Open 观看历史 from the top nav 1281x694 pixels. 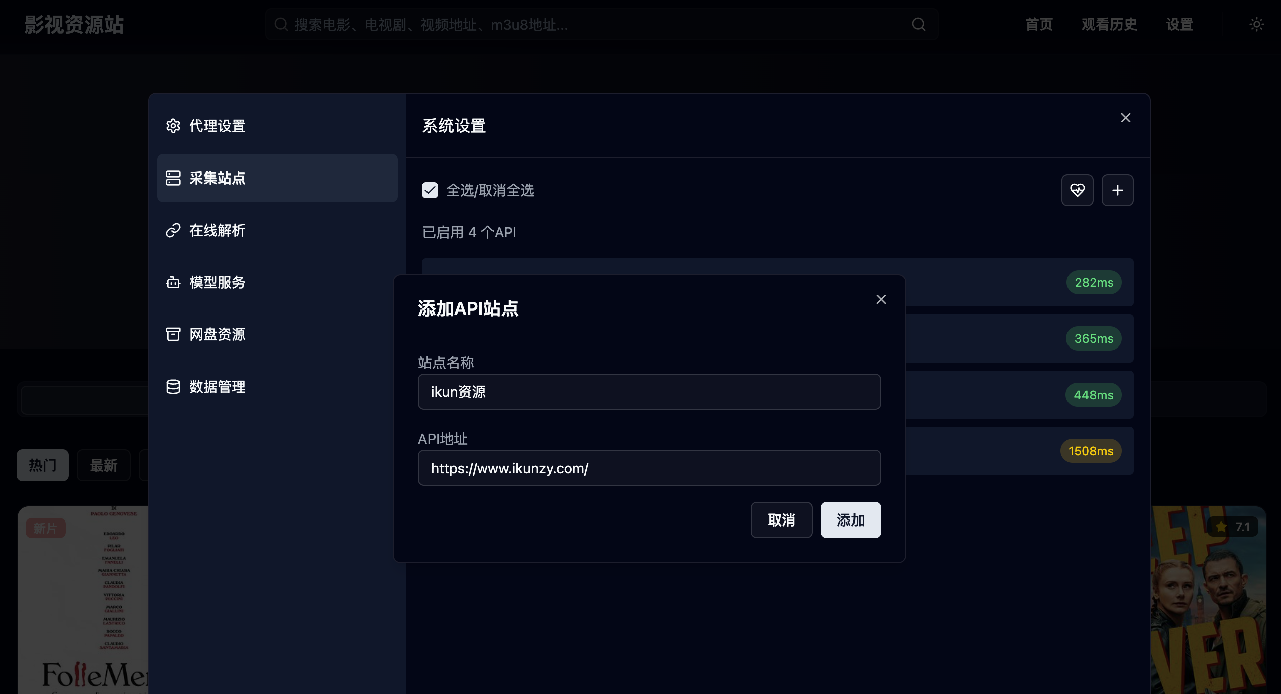pyautogui.click(x=1110, y=24)
